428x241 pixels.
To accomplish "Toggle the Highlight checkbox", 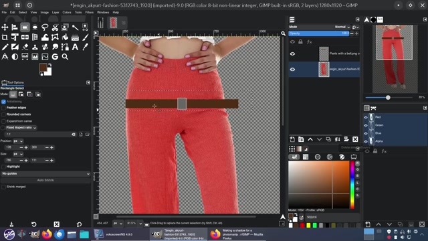I will point(3,167).
